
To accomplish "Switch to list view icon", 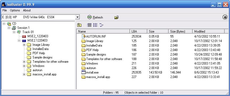I will click(95, 25).
